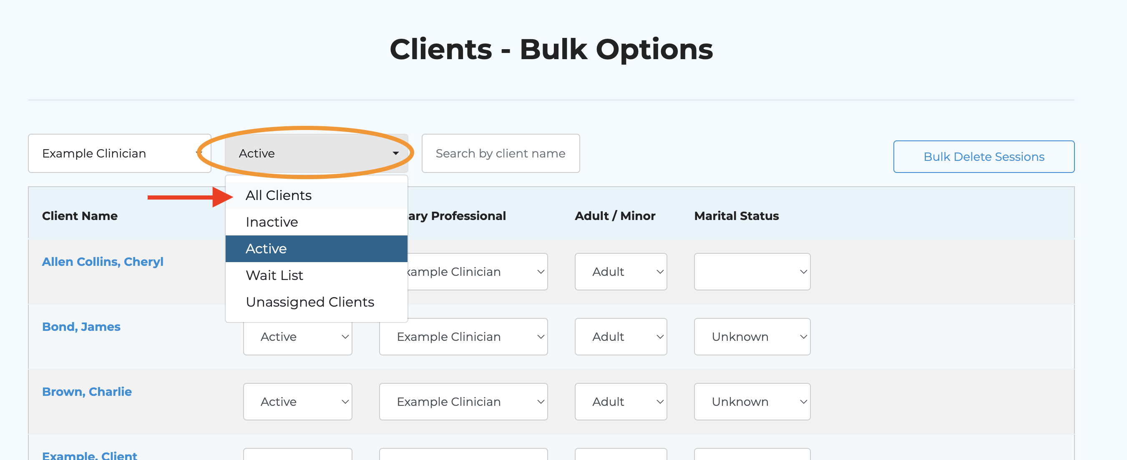The height and width of the screenshot is (460, 1127).
Task: Choose Unassigned Clients option
Action: (310, 302)
